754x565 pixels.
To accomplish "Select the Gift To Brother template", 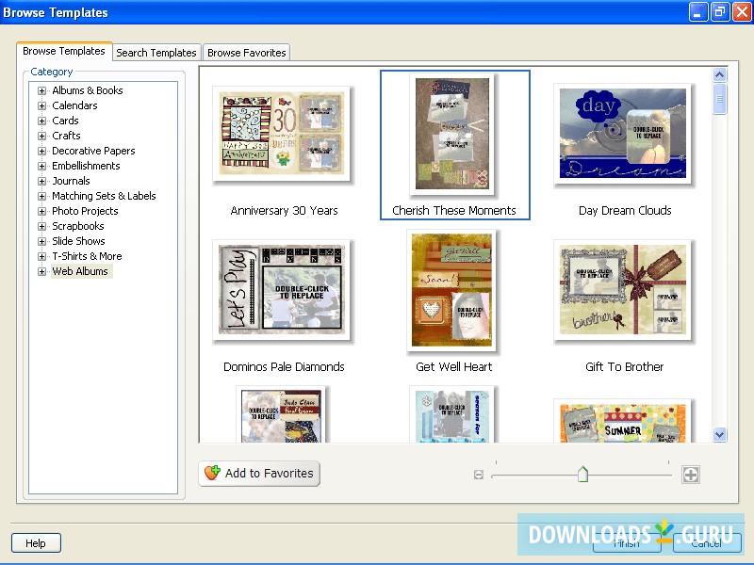I will (x=624, y=291).
